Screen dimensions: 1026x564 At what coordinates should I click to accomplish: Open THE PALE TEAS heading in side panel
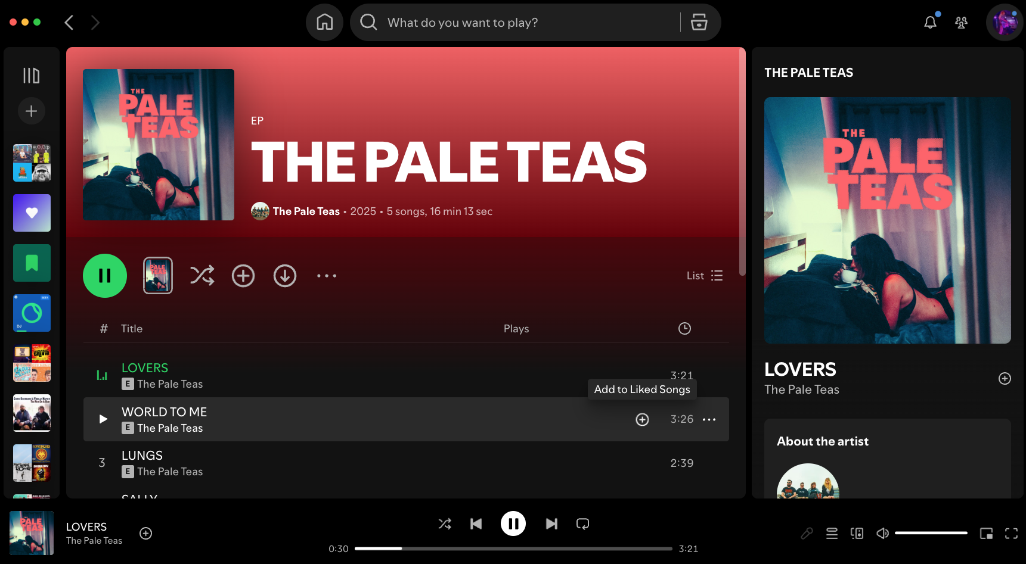pos(808,73)
